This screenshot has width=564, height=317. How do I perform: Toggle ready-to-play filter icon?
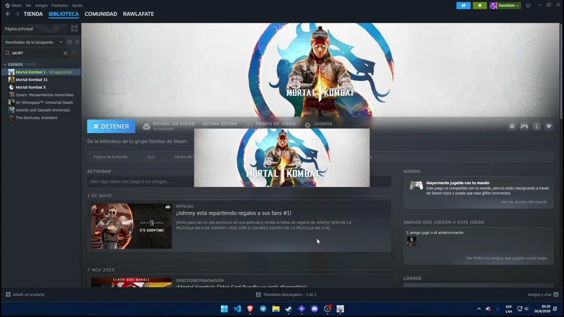[77, 42]
